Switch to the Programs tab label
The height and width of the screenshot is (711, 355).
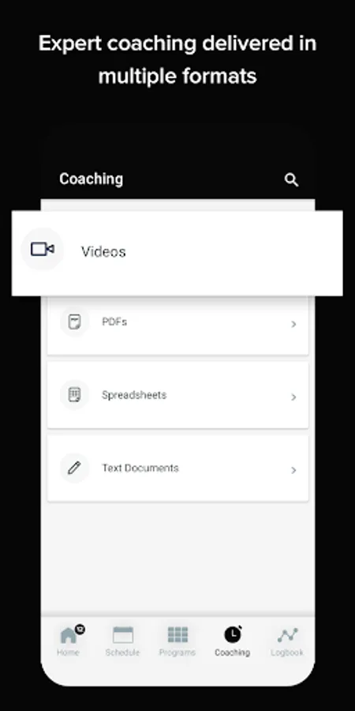(177, 653)
